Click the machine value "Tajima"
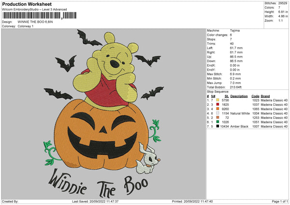The height and width of the screenshot is (205, 290). [235, 30]
